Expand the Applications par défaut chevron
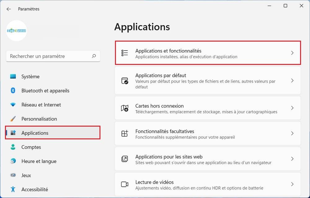Viewport: 310px width, 198px height. [292, 80]
